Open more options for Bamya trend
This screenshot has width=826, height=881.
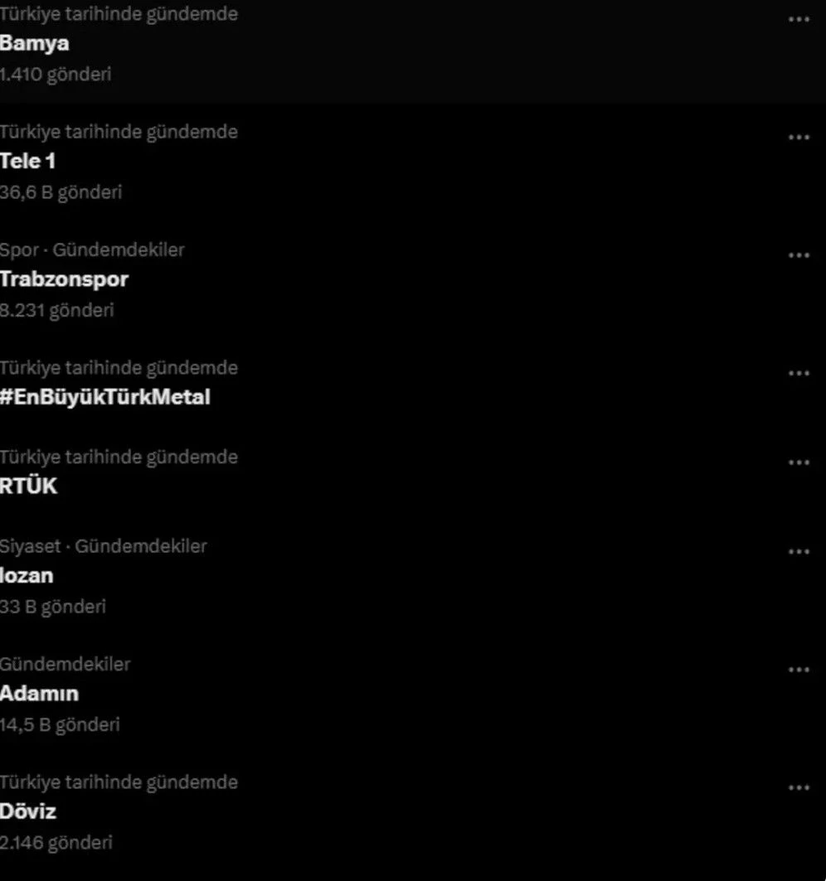click(799, 20)
